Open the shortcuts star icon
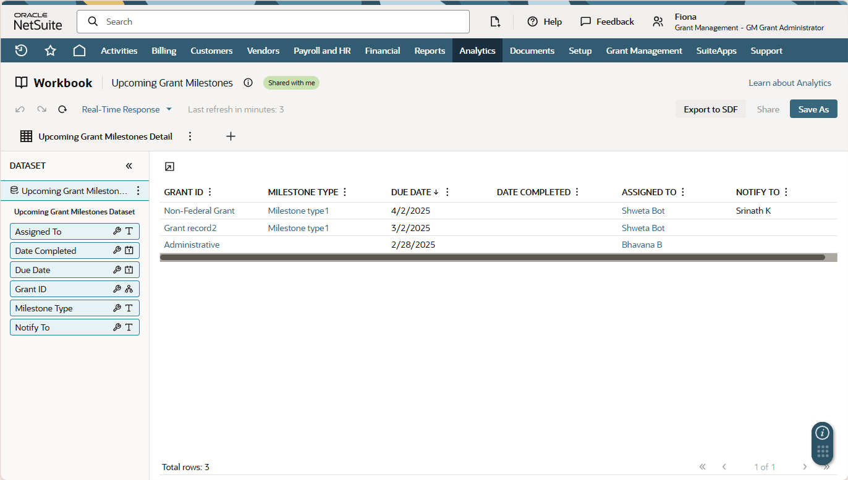 50,50
